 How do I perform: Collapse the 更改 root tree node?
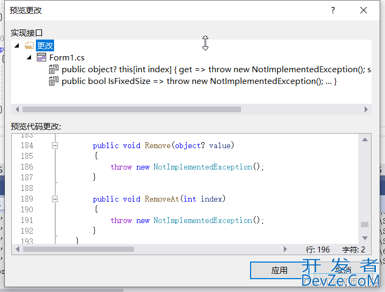click(x=17, y=45)
